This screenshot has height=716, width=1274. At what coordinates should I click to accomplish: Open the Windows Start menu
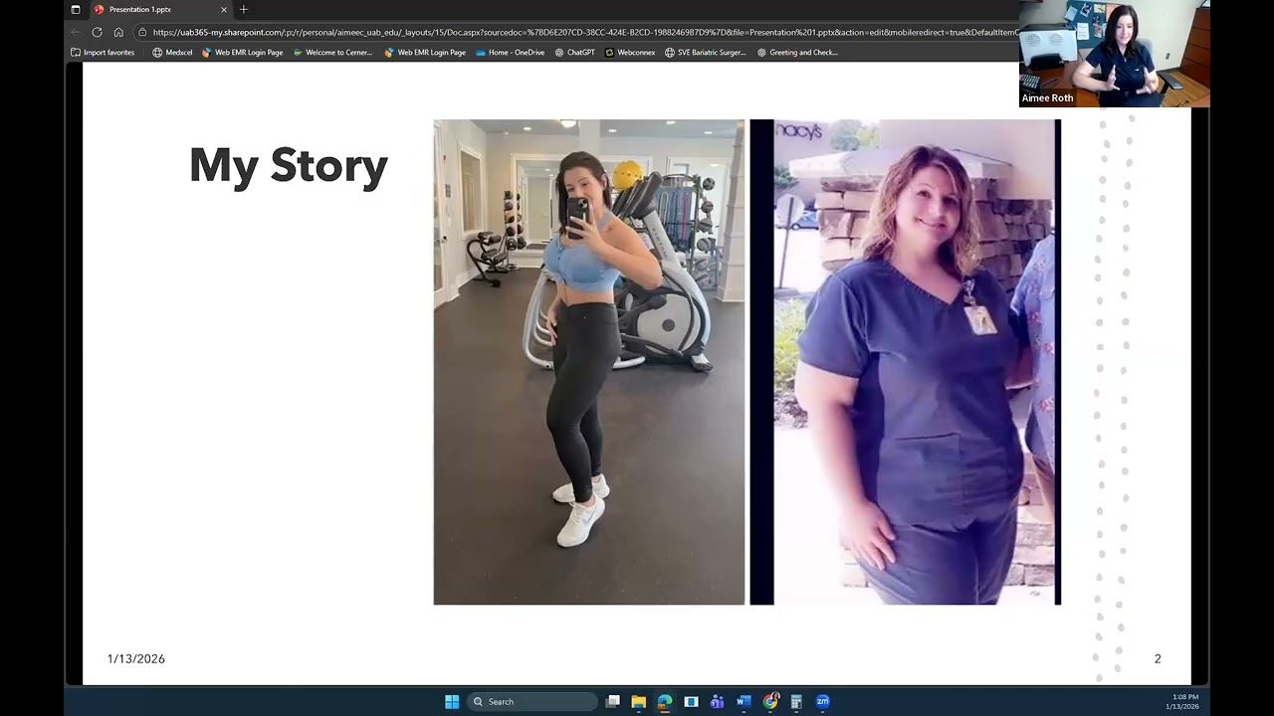tap(452, 701)
